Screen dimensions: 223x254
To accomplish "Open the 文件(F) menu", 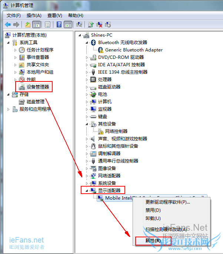I will click(14, 16).
